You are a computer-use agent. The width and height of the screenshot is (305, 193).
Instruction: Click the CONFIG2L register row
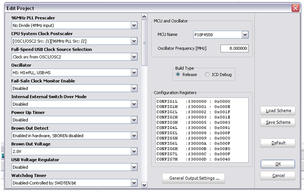193,112
